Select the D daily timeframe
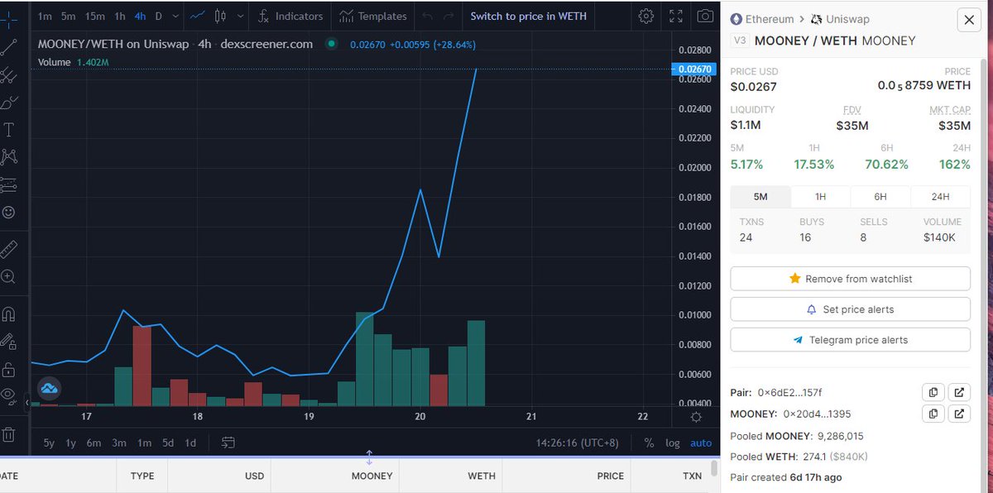Screen dimensions: 993x493 (x=158, y=16)
